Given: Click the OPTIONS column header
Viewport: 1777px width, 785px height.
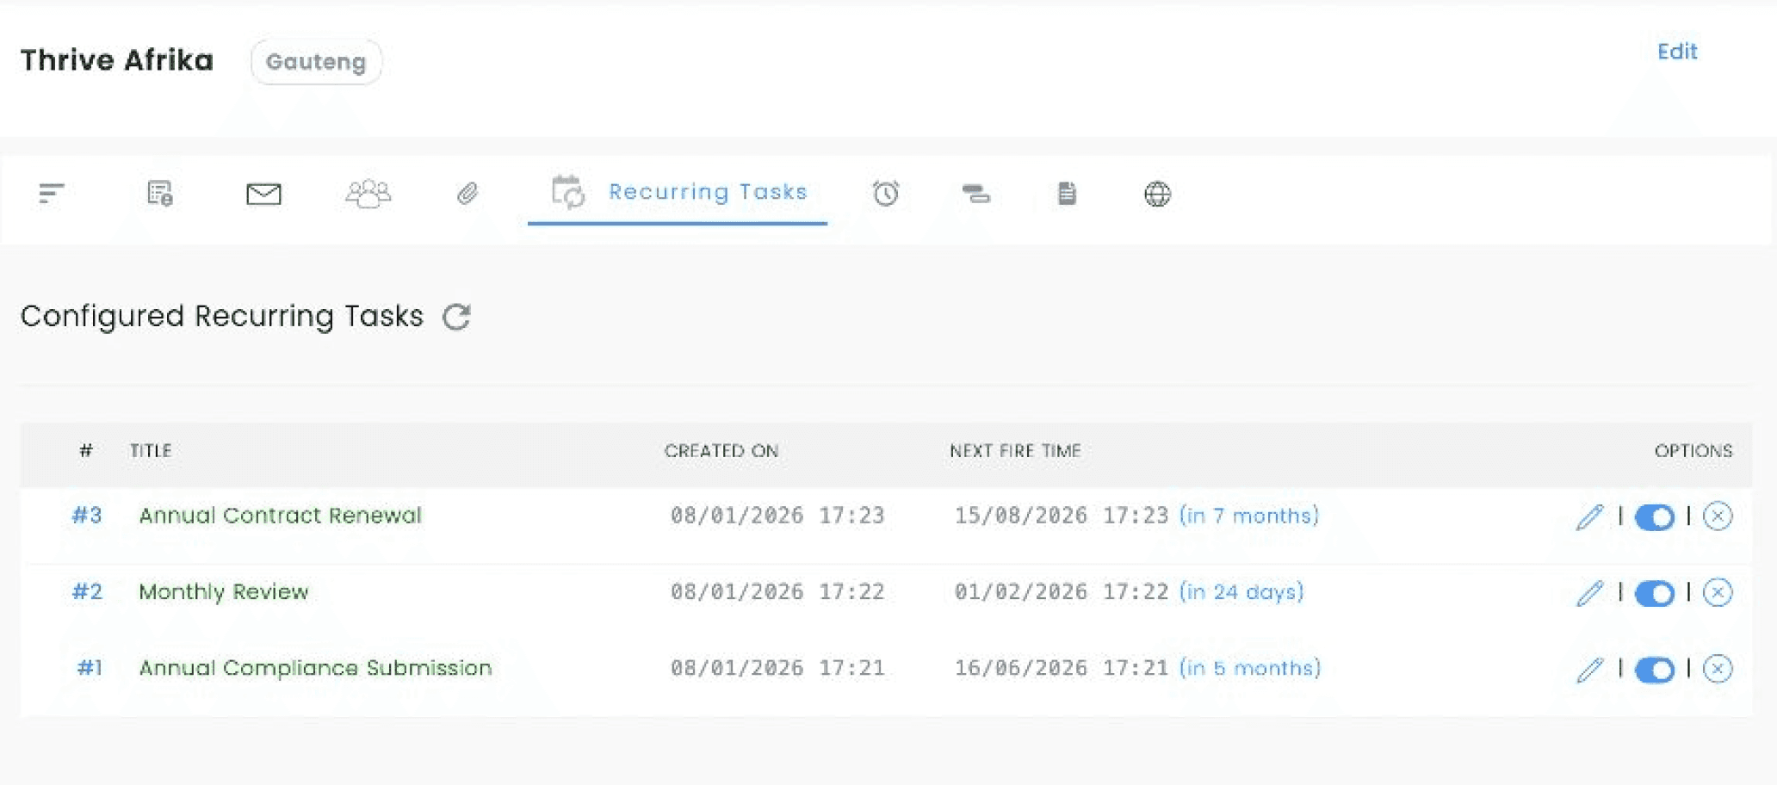Looking at the screenshot, I should [1693, 451].
